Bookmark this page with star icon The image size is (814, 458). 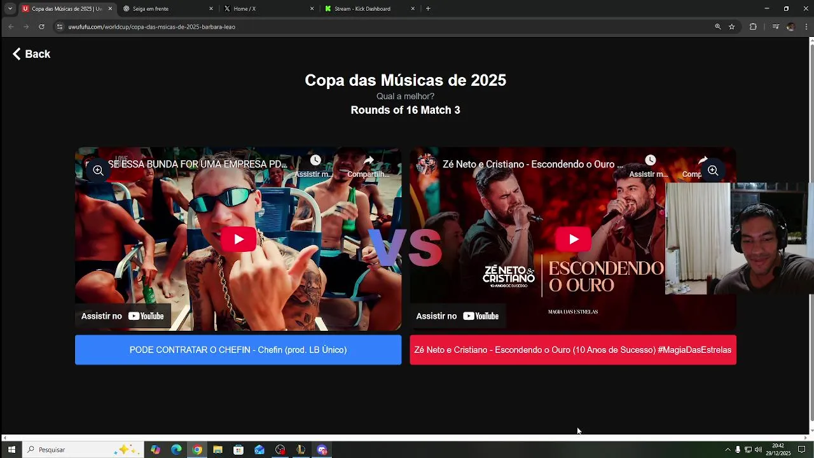click(x=732, y=27)
